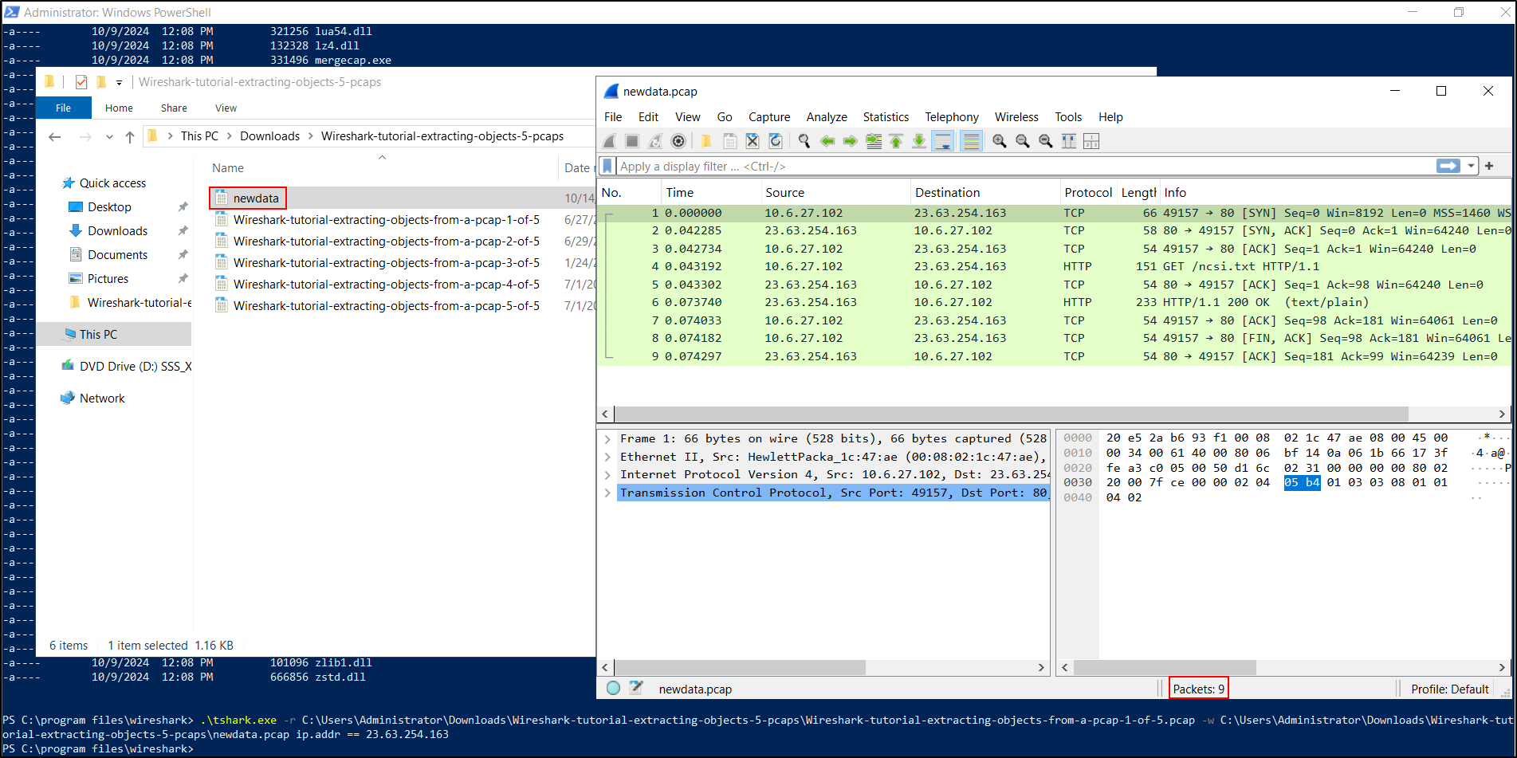Click the display filter bookmark icon
This screenshot has width=1517, height=758.
coord(607,166)
